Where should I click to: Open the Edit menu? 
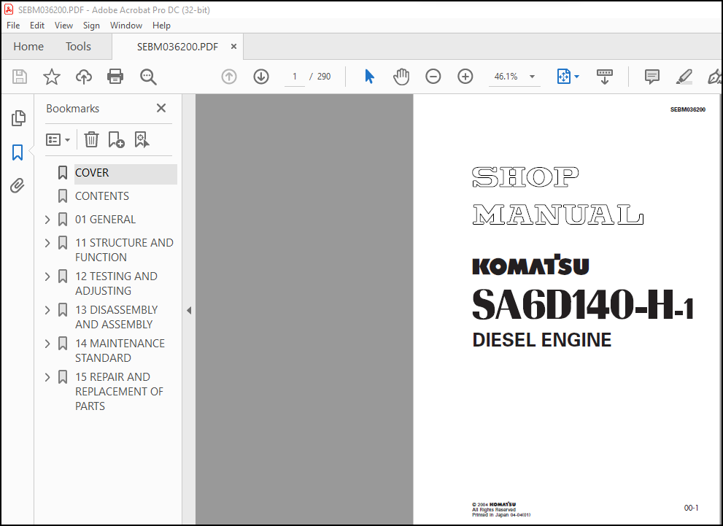coord(37,26)
